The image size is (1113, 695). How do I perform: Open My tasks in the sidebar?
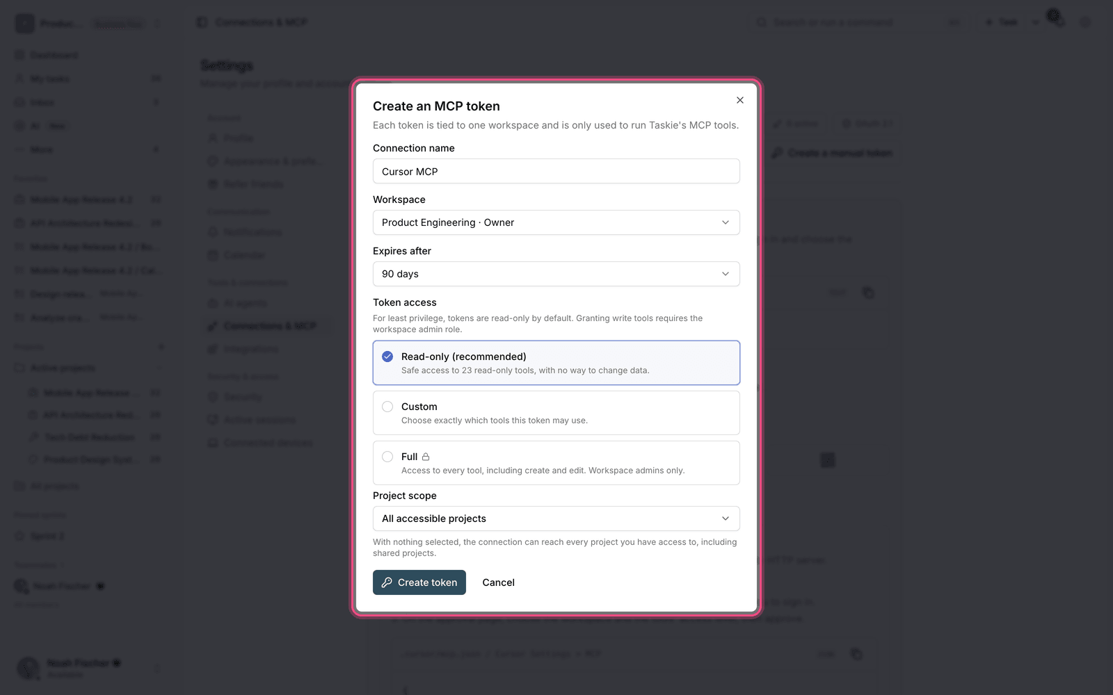pos(88,79)
